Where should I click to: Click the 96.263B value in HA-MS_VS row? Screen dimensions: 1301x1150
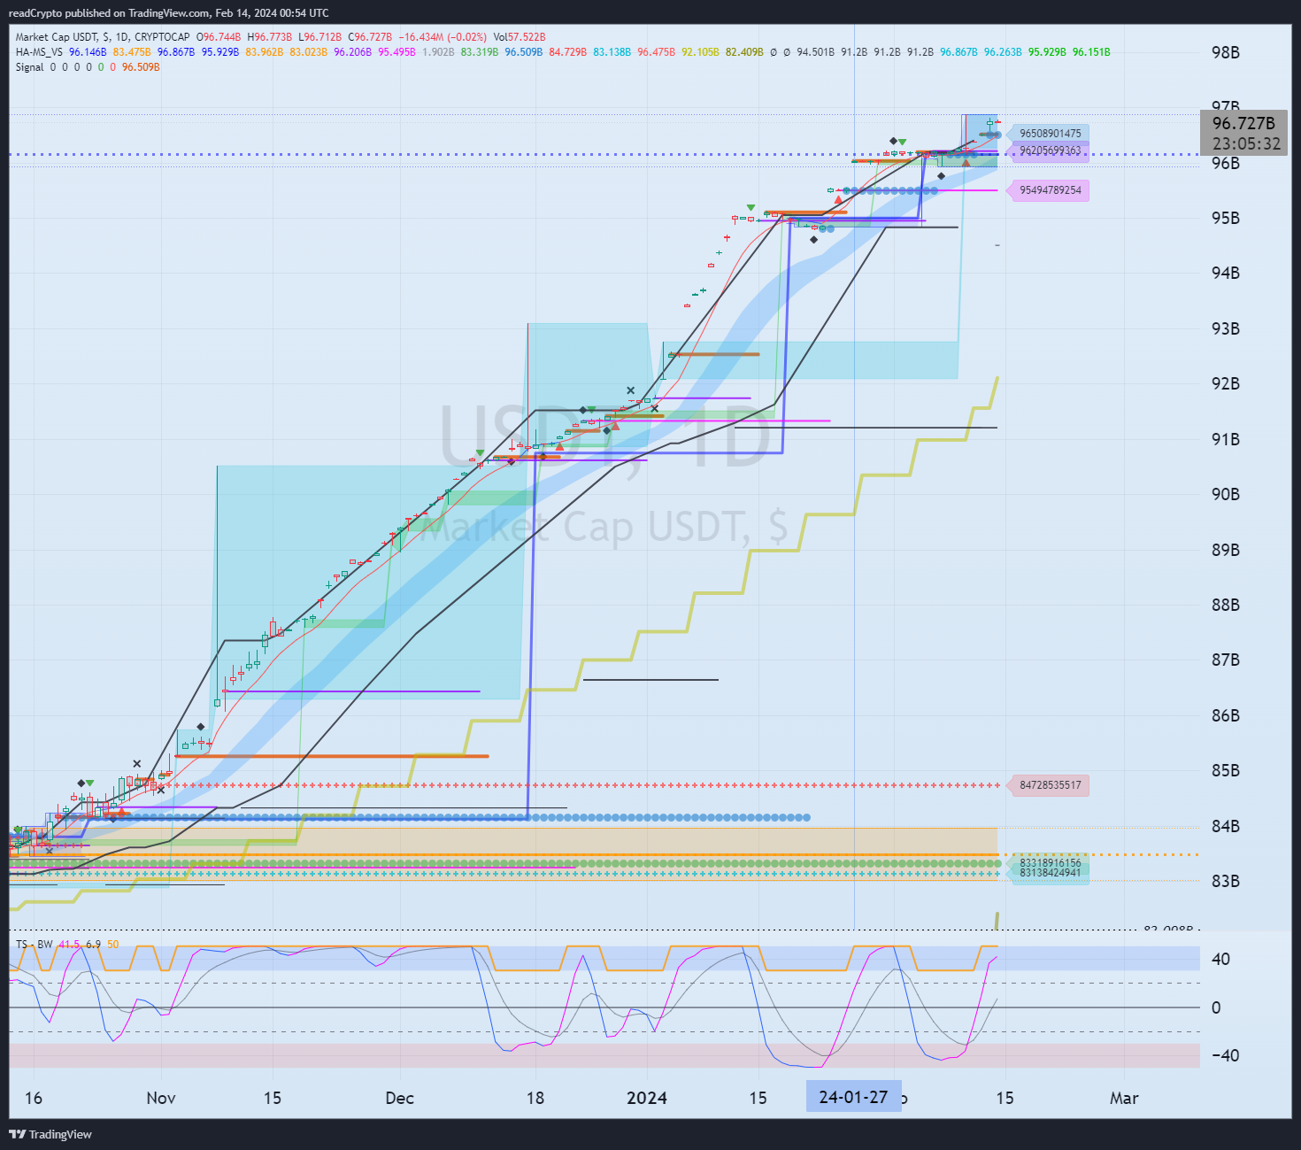(1003, 52)
